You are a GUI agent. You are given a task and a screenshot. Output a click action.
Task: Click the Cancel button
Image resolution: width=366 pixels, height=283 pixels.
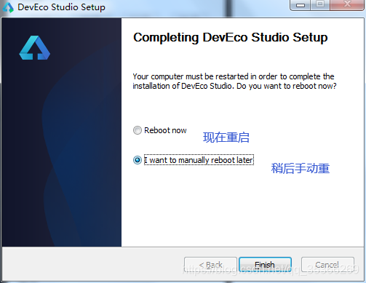pos(327,265)
